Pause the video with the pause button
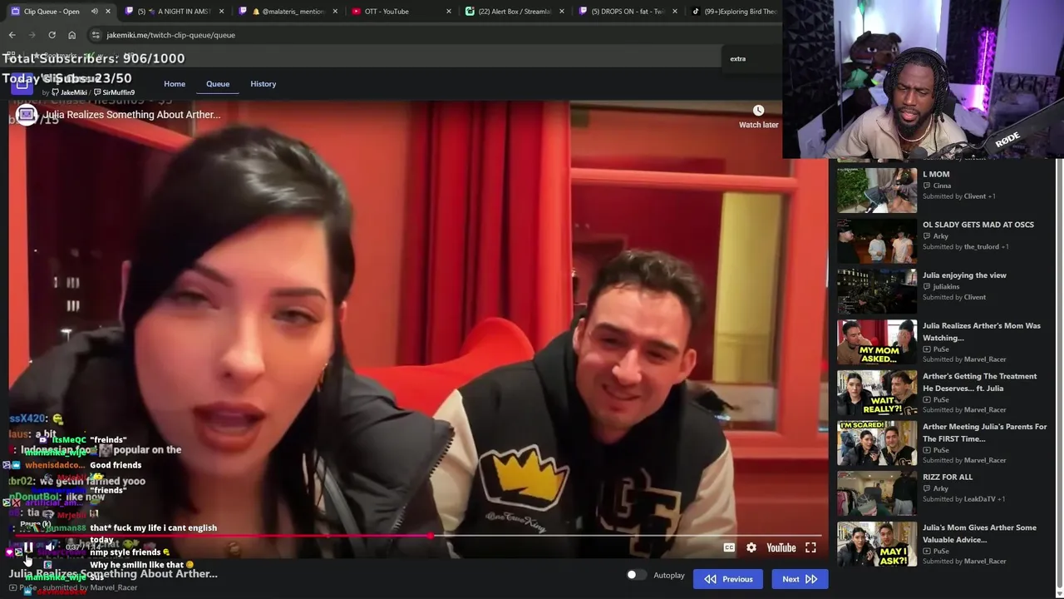This screenshot has width=1064, height=599. click(x=27, y=547)
